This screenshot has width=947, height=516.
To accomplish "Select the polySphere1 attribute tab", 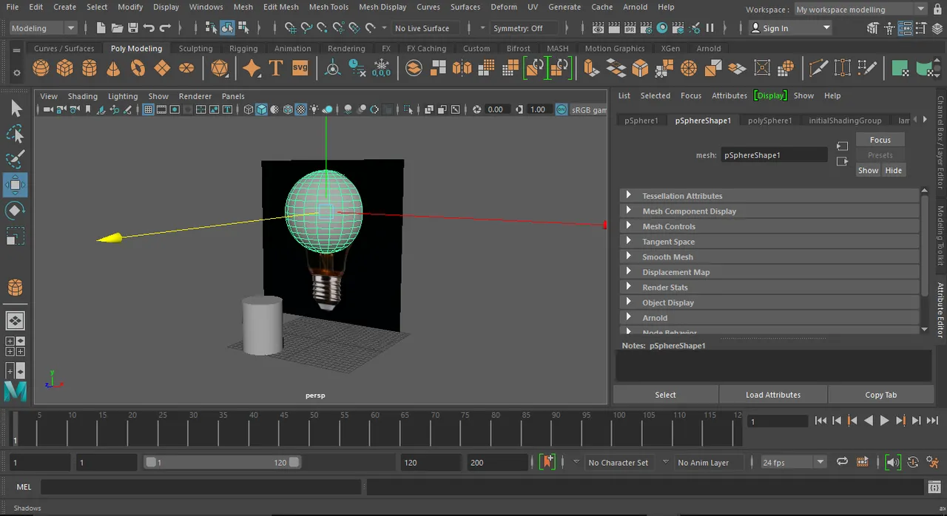I will [769, 120].
